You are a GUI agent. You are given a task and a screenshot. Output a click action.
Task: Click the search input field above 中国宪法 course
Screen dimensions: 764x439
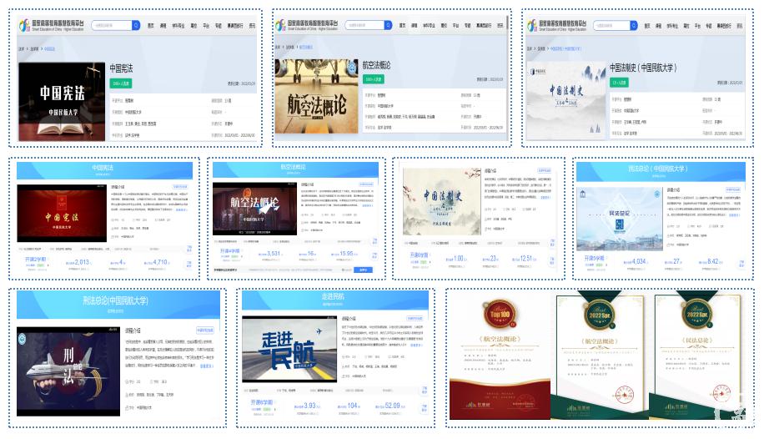point(110,26)
